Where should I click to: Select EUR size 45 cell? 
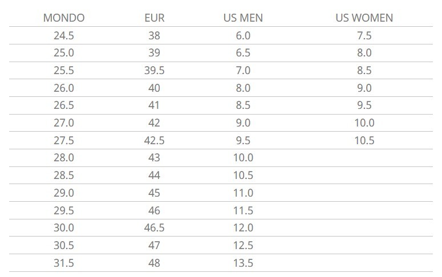coord(154,193)
